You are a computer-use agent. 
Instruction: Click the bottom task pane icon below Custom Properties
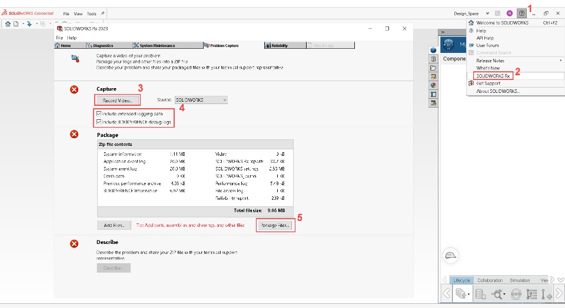tap(434, 103)
